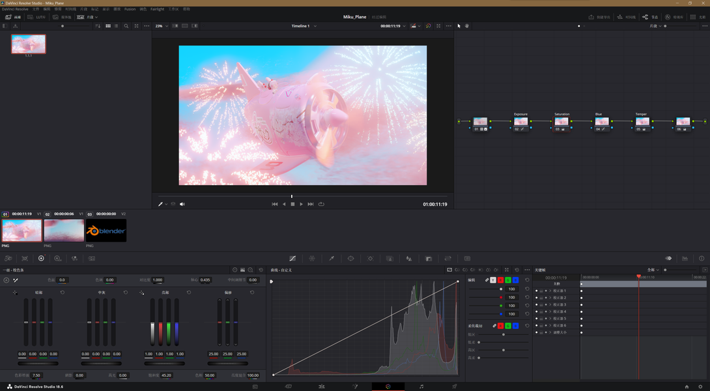Switch to the Fairlight page tab
Viewport: 710px width, 391px height.
coord(421,386)
